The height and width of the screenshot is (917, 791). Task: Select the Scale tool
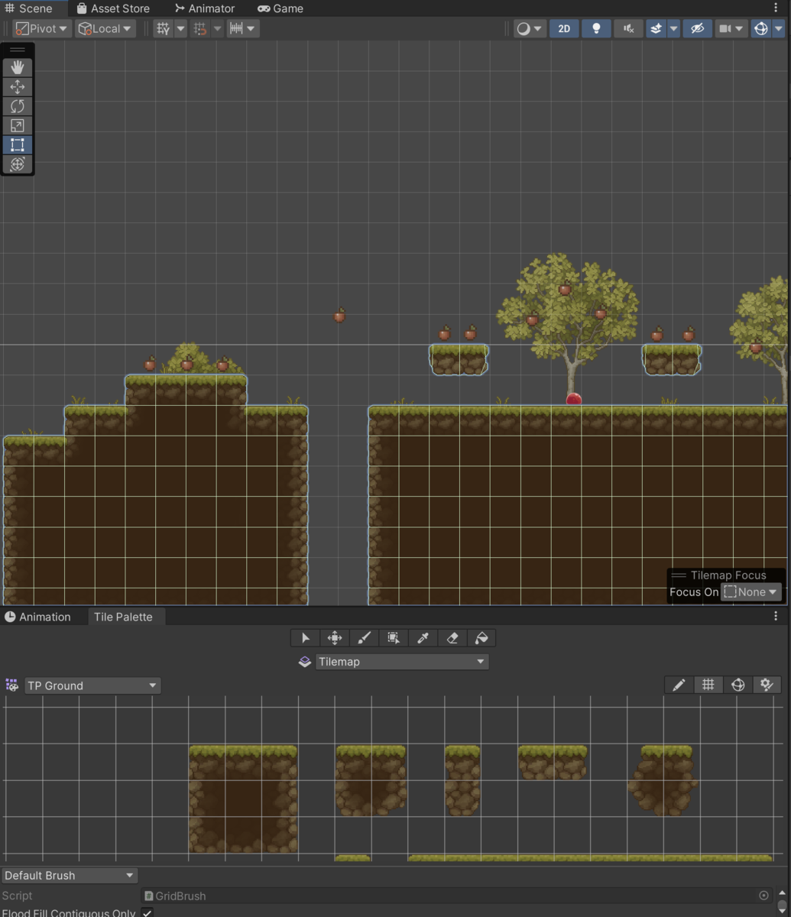pos(18,125)
